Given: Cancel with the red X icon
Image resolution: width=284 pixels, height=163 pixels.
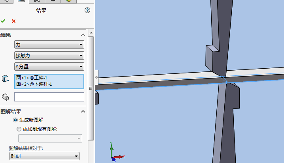Looking at the screenshot, I should 13,21.
